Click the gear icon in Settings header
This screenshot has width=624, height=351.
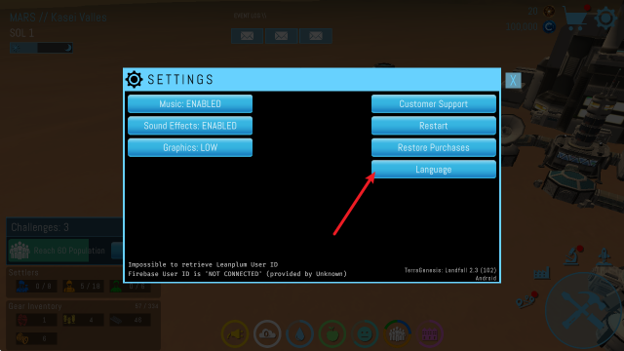(135, 79)
